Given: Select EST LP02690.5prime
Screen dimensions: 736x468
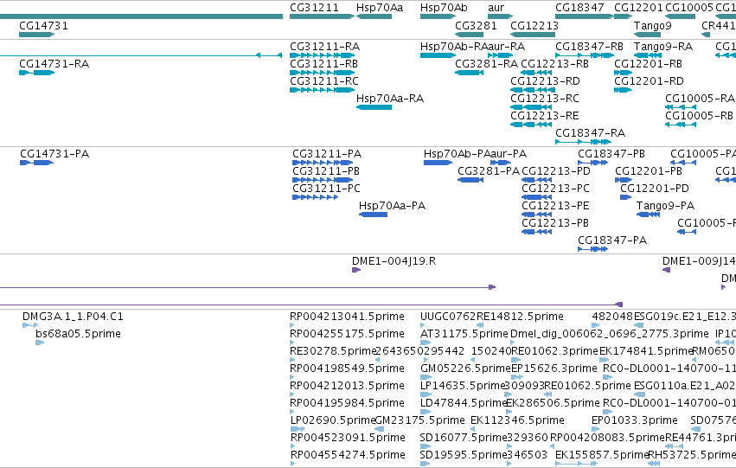Looking at the screenshot, I should click(298, 429).
